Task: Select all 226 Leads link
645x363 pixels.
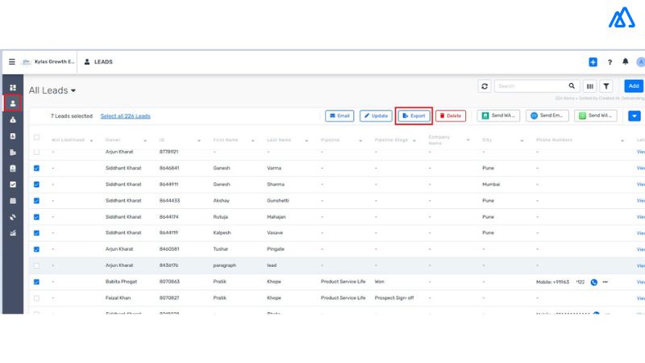Action: (x=126, y=116)
